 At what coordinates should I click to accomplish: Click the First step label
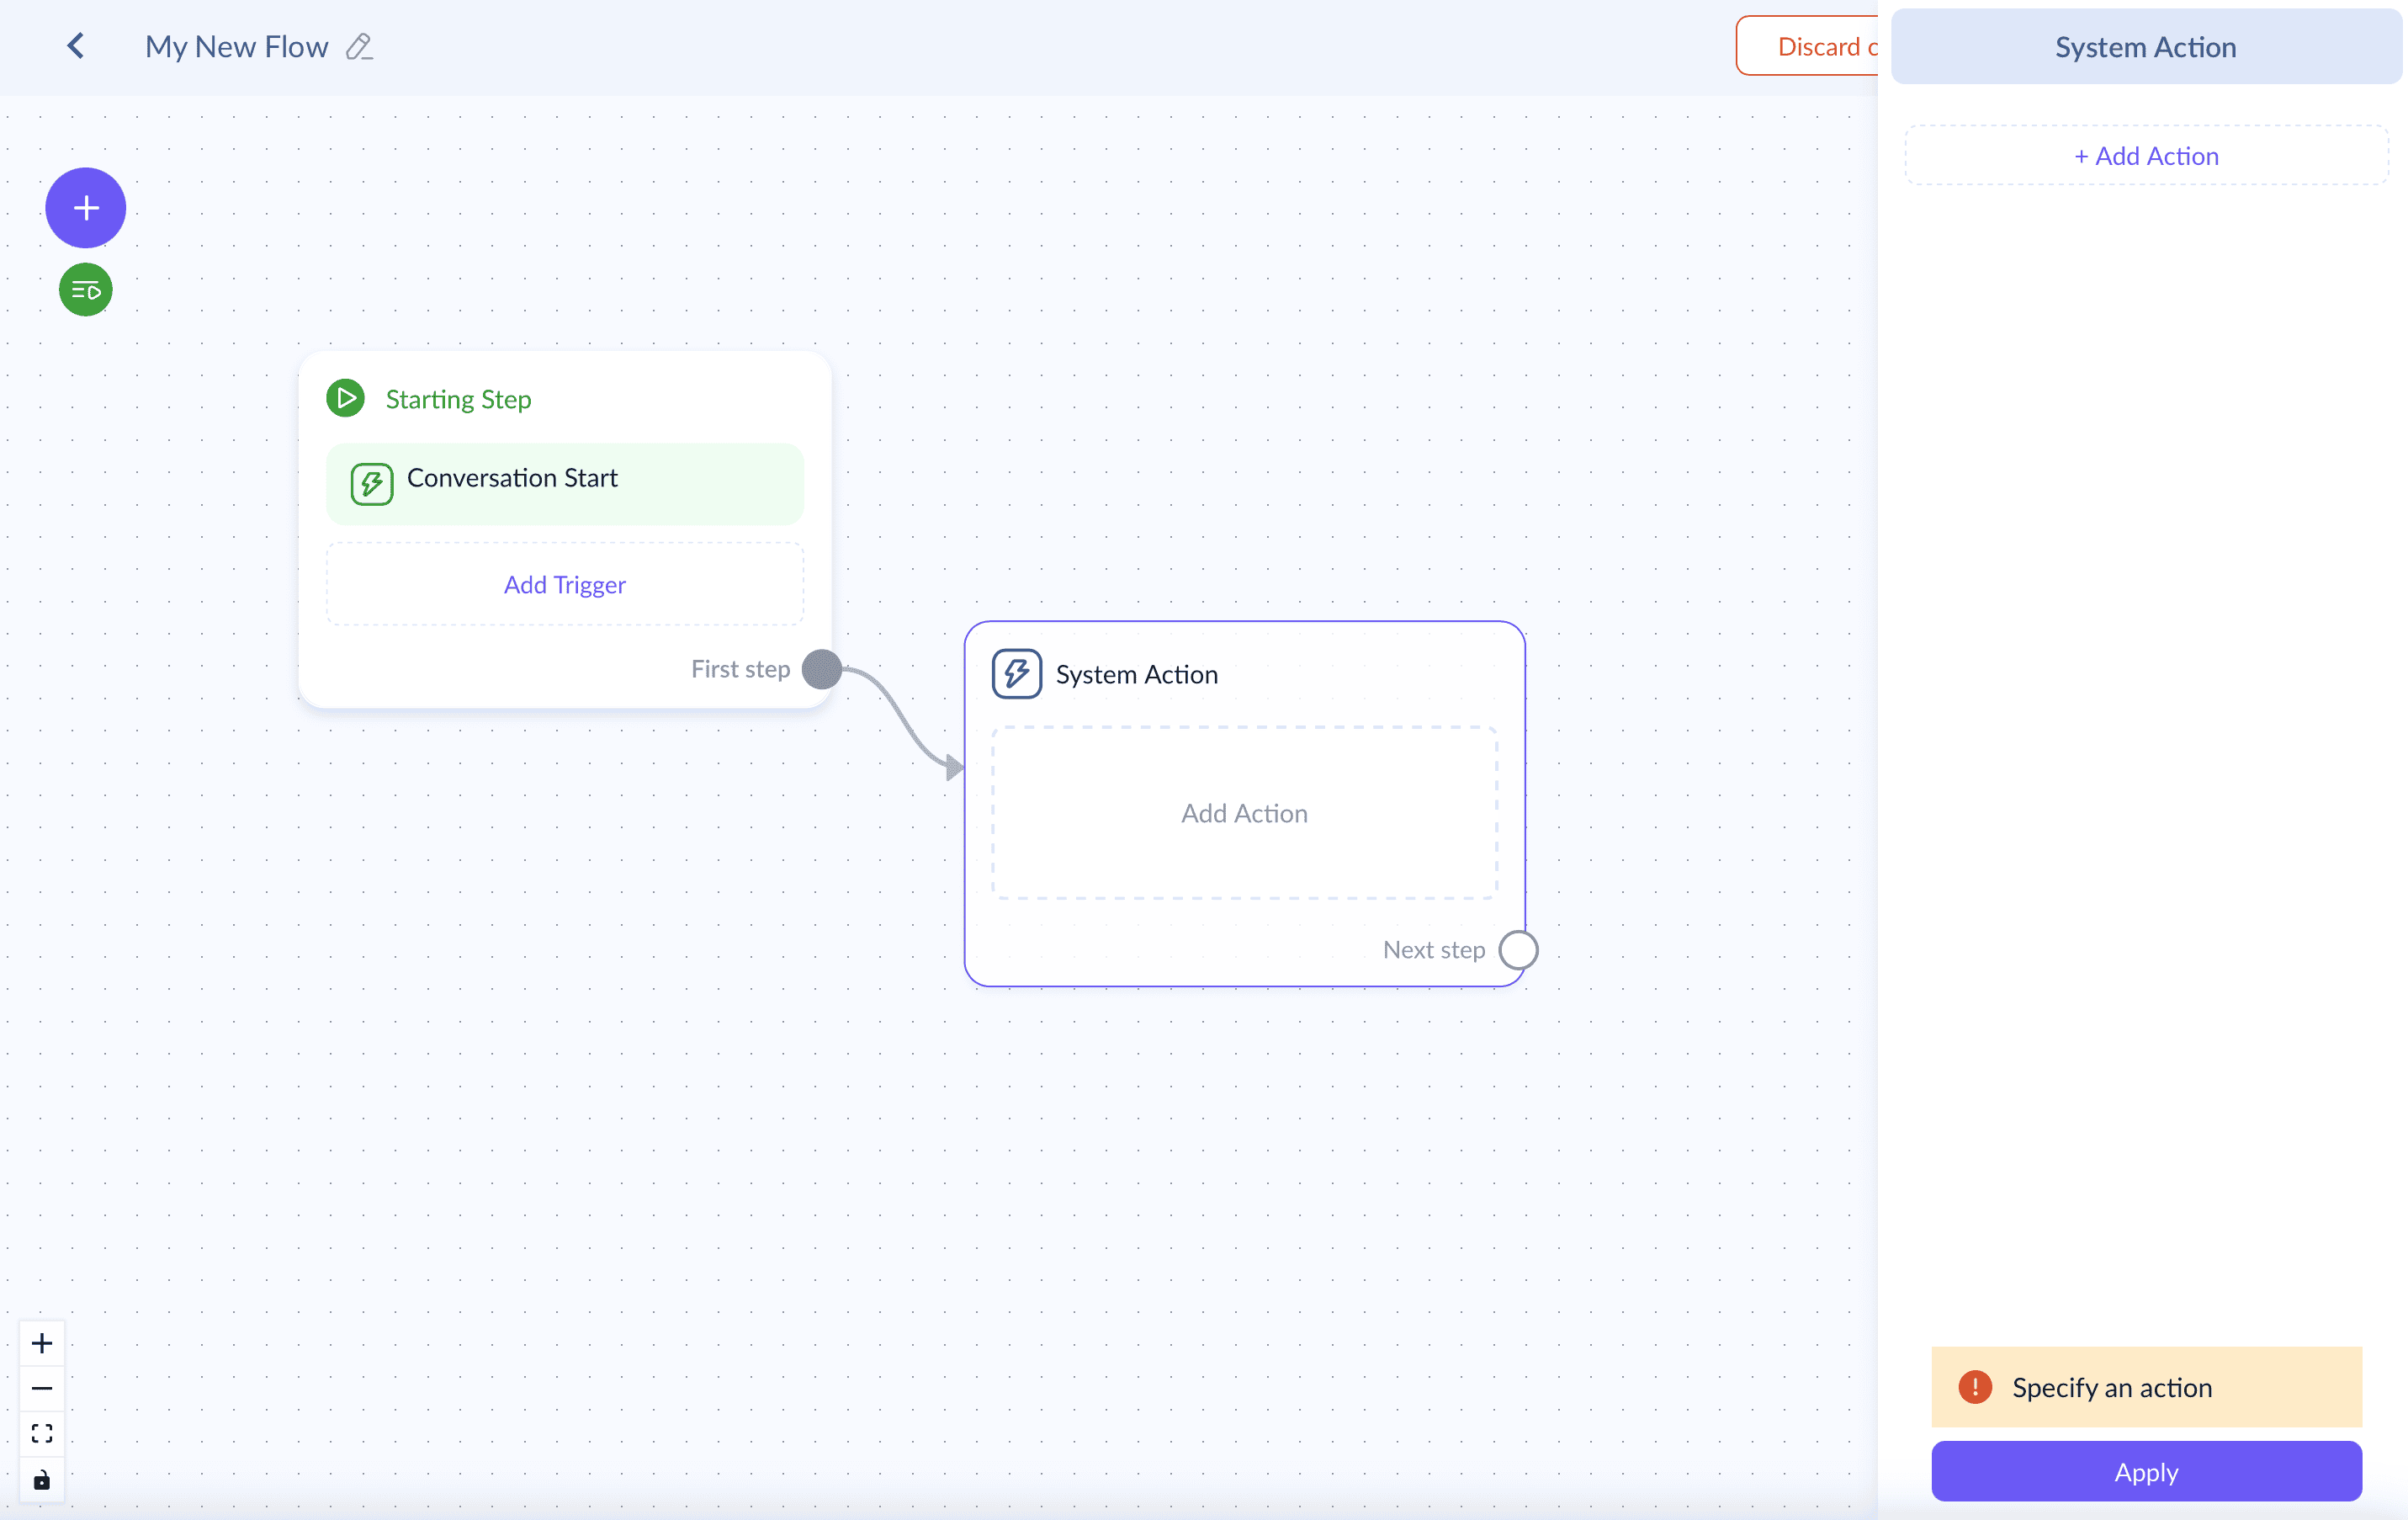(x=741, y=669)
